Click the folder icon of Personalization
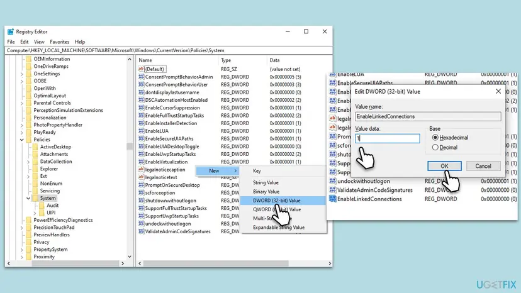The width and height of the screenshot is (521, 293). [28, 118]
